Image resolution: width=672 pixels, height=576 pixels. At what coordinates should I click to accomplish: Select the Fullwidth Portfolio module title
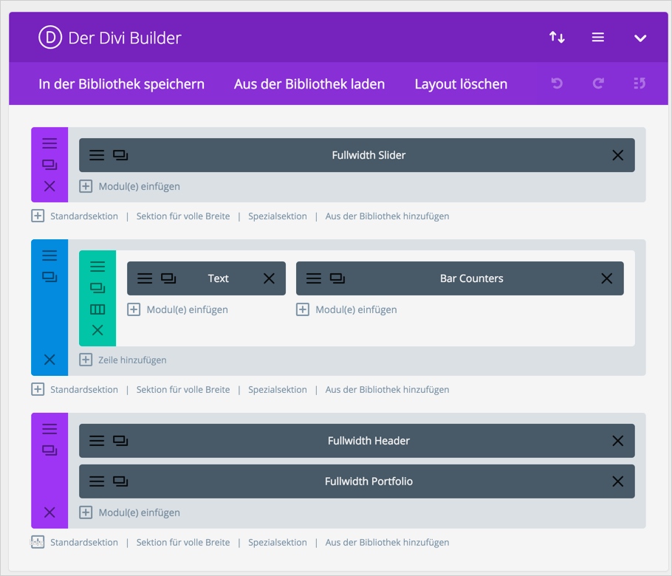[368, 481]
